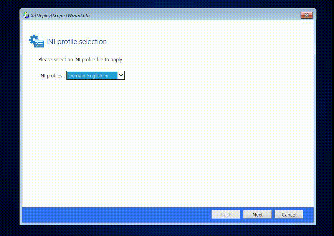Click the Wizard.hta application icon in title bar

click(x=25, y=15)
